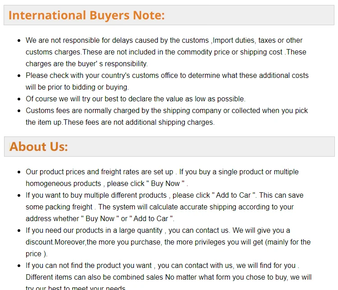The width and height of the screenshot is (338, 290).
Task: Click the words 'Buy Now' after 'please click'
Action: (x=165, y=184)
